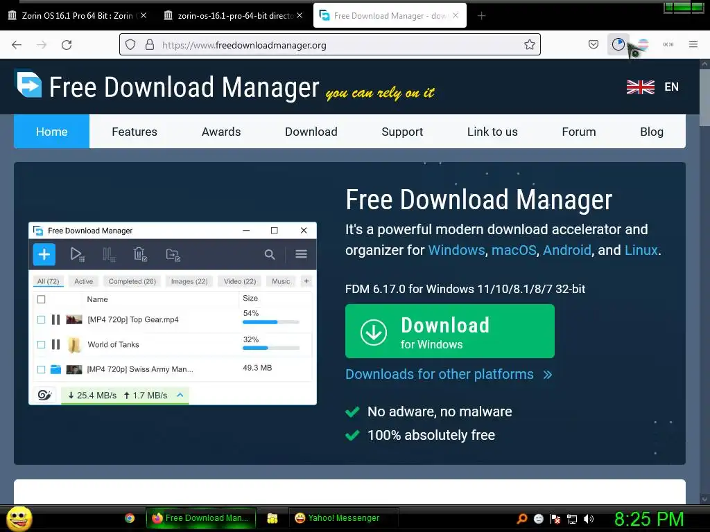Save page to Pocket
710x532 pixels.
(594, 44)
